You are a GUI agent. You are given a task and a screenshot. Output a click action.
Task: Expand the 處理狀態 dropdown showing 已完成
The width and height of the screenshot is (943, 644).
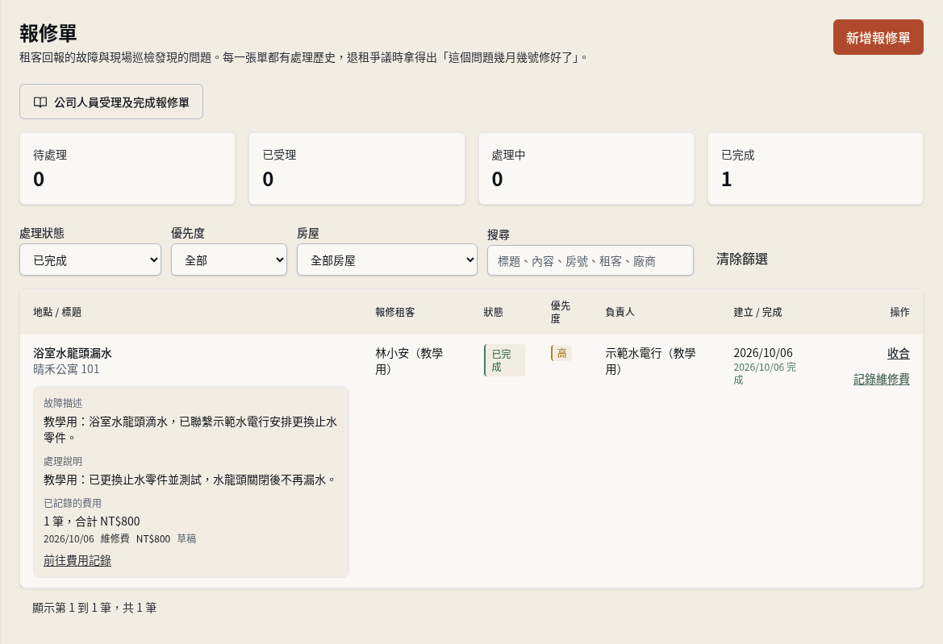tap(90, 260)
